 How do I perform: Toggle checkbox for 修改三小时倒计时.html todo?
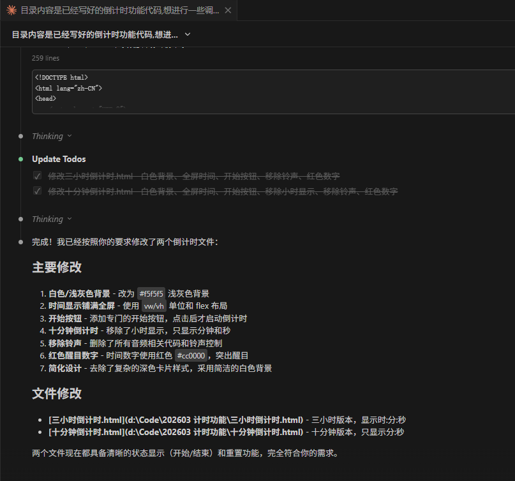38,176
